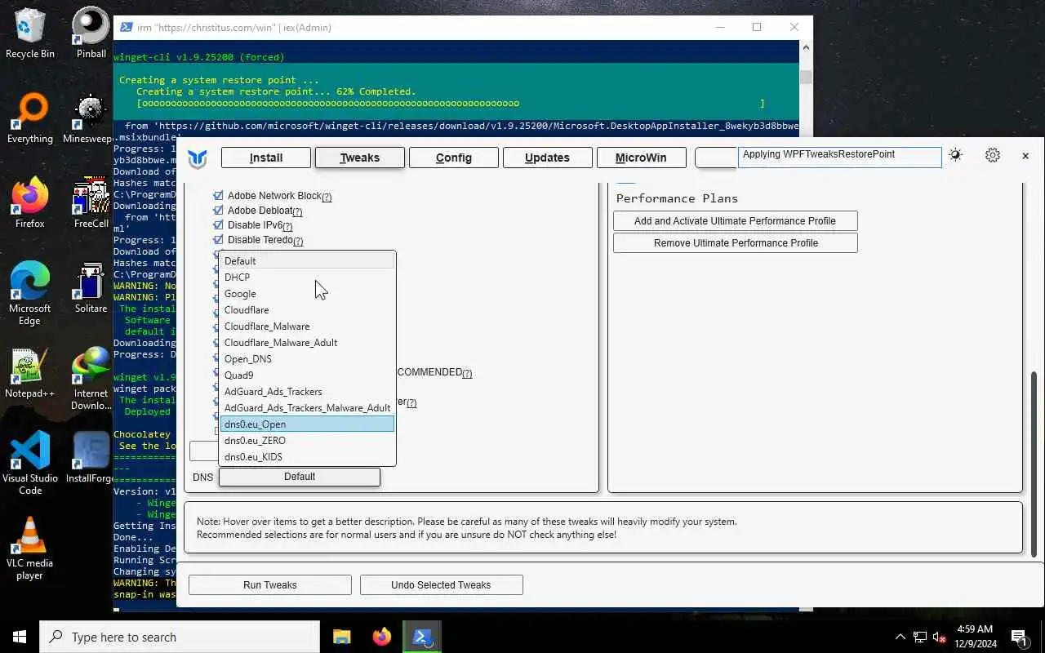Select Default in the DNS list

click(x=307, y=261)
